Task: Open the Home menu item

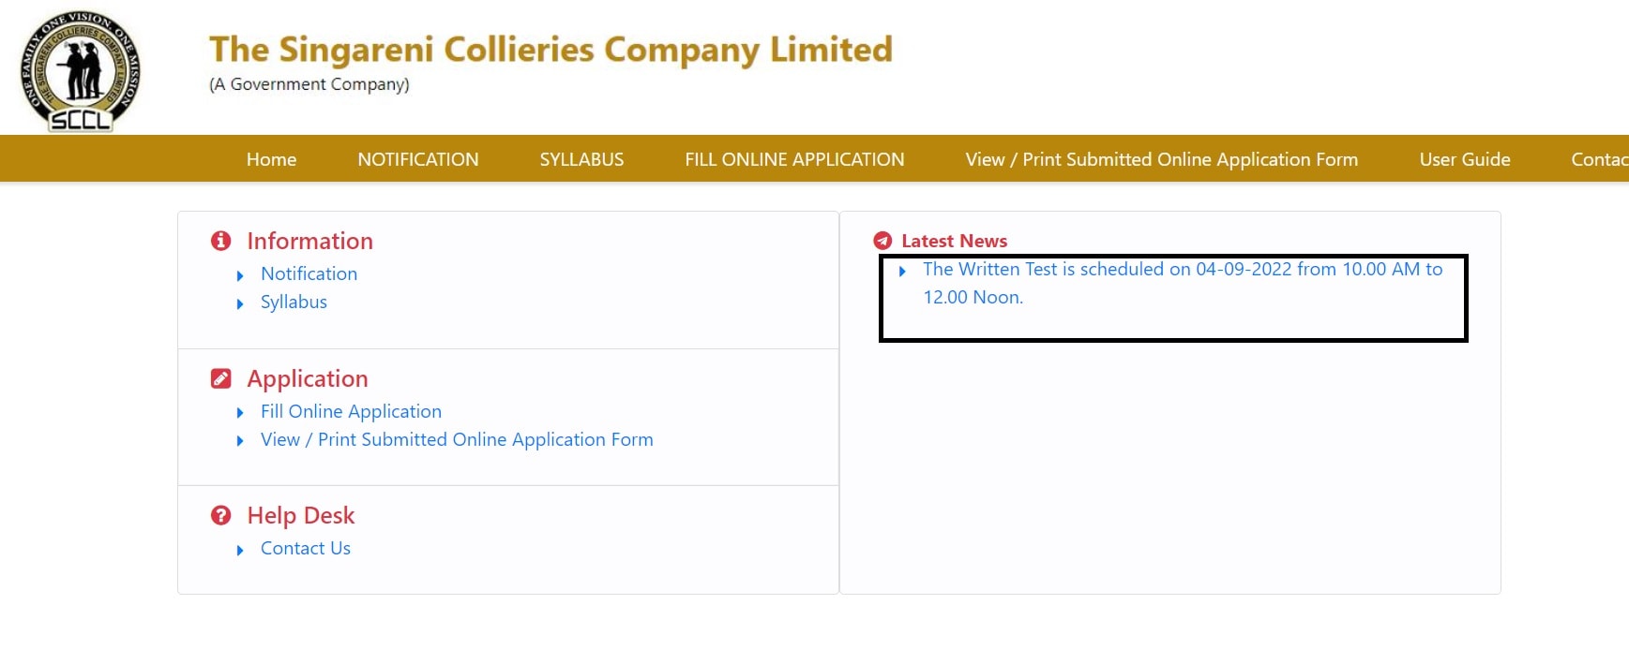Action: [271, 159]
